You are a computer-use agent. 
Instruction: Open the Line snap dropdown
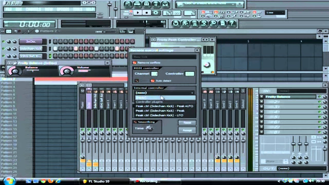point(275,13)
